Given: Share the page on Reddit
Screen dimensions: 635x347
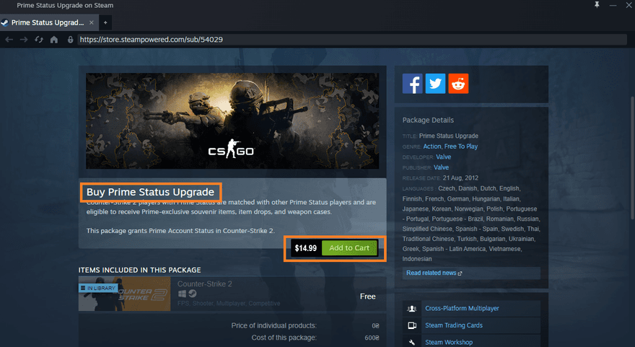Looking at the screenshot, I should (457, 84).
